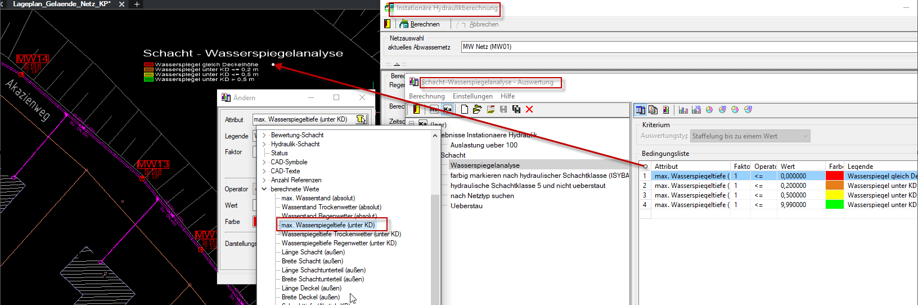Open the Auswertungstyp dropdown
The image size is (918, 305).
[805, 136]
